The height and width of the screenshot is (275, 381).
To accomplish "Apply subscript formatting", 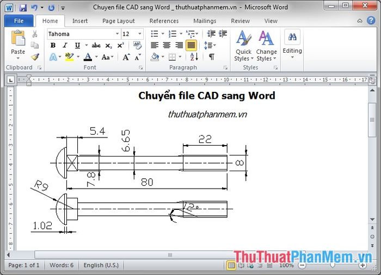I will (108, 46).
